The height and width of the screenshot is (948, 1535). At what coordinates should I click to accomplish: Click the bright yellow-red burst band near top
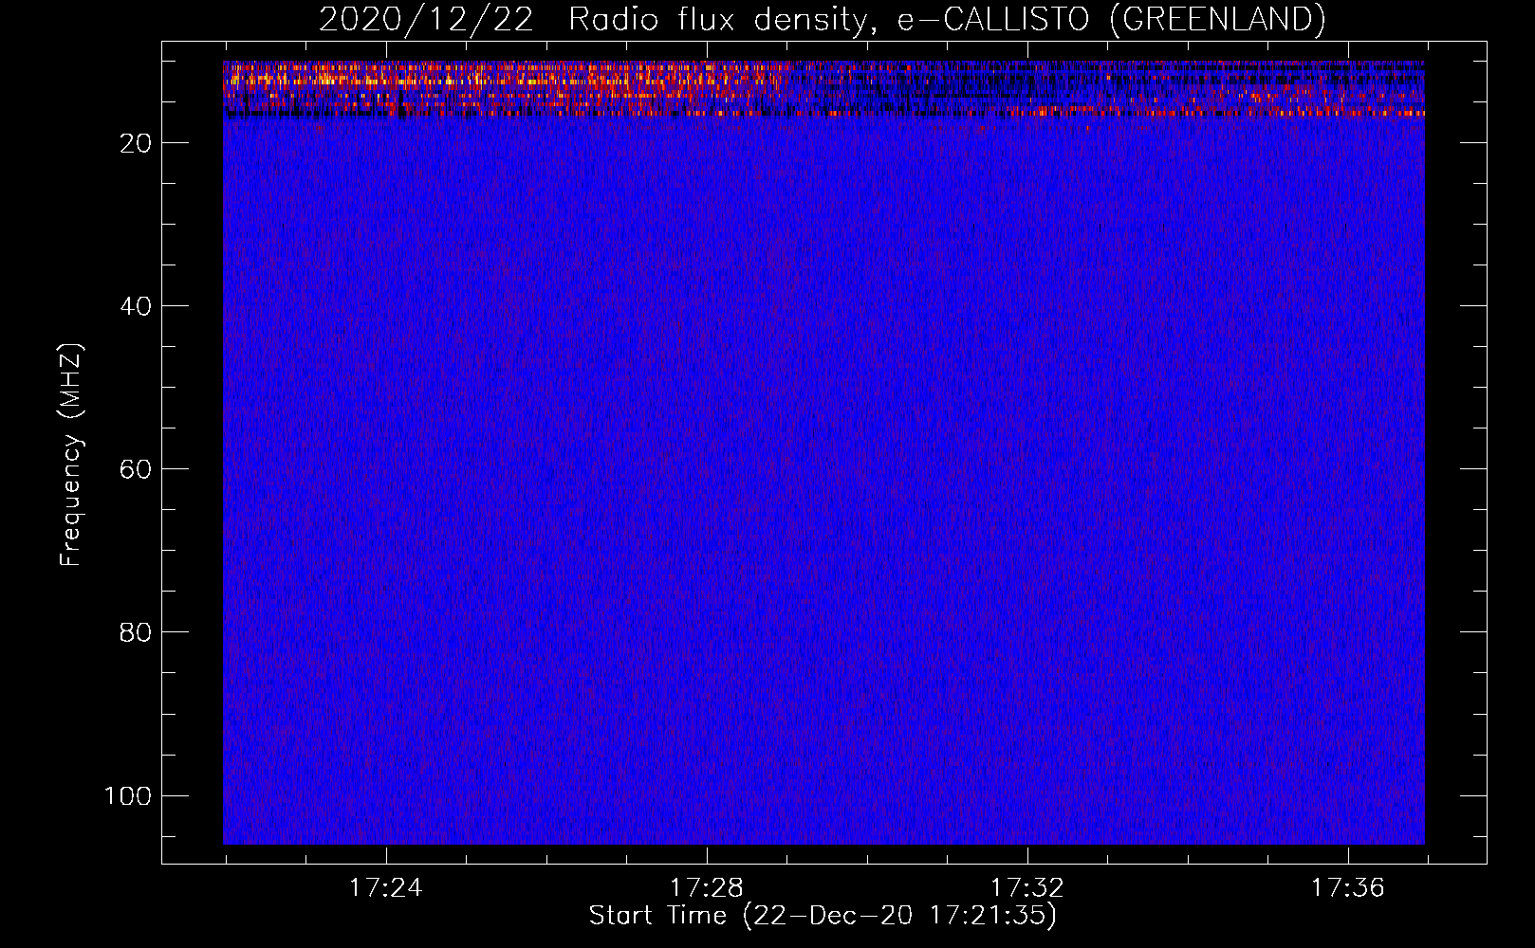(x=508, y=87)
